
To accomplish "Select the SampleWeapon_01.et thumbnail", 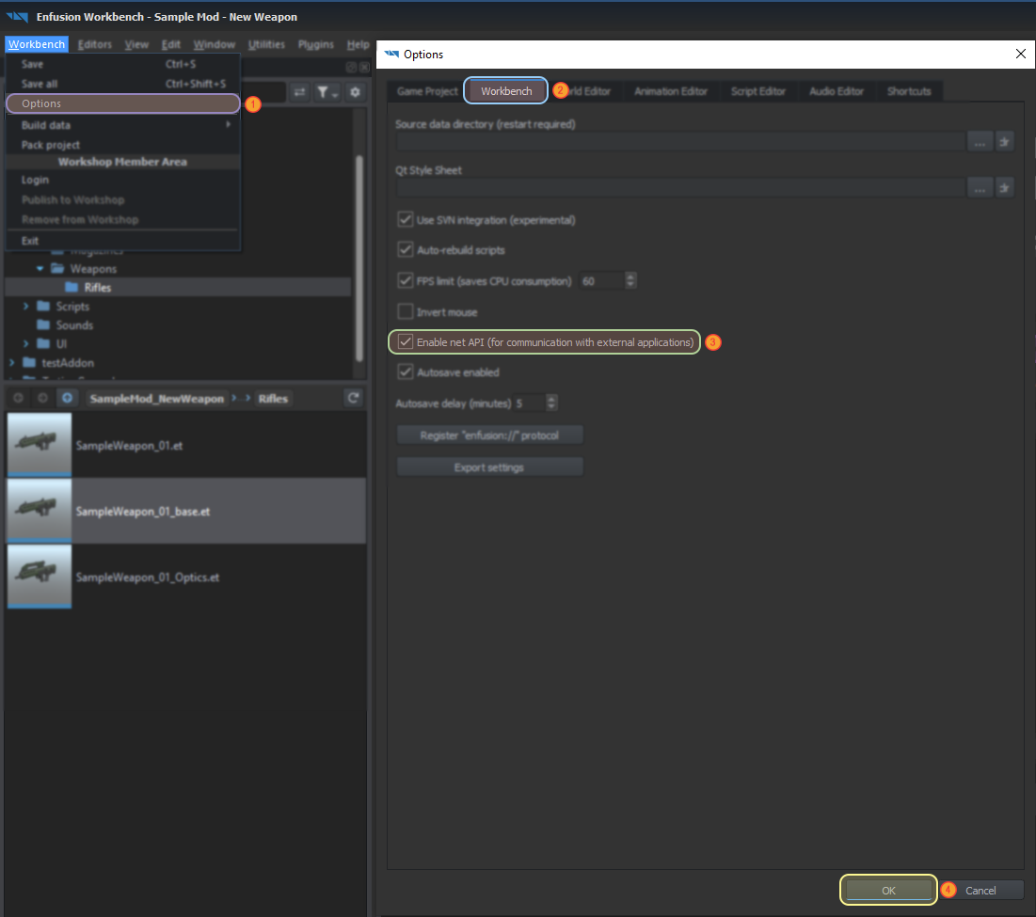I will (39, 444).
